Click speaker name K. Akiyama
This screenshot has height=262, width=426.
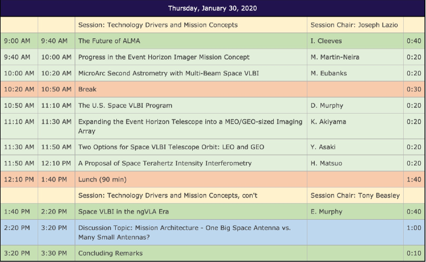[328, 122]
